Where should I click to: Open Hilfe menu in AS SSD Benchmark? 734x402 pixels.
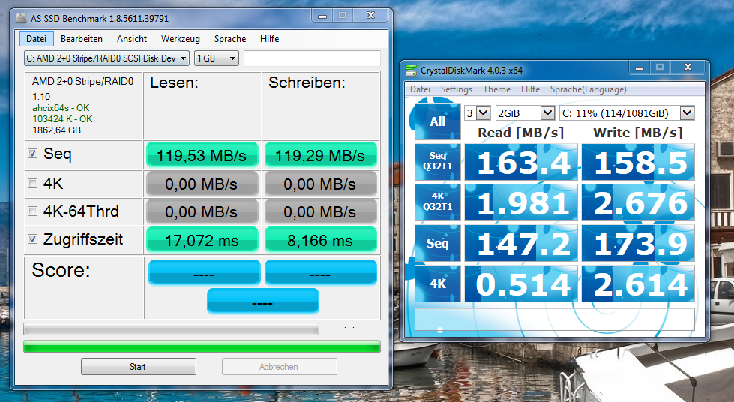click(270, 39)
